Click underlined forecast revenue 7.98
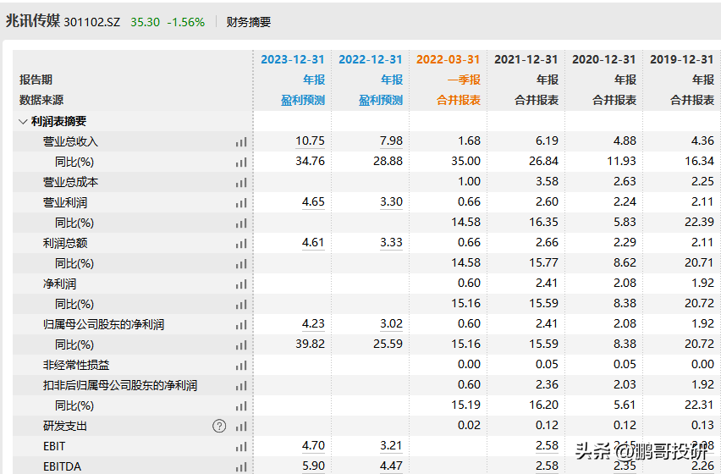721x474 pixels. tap(391, 141)
